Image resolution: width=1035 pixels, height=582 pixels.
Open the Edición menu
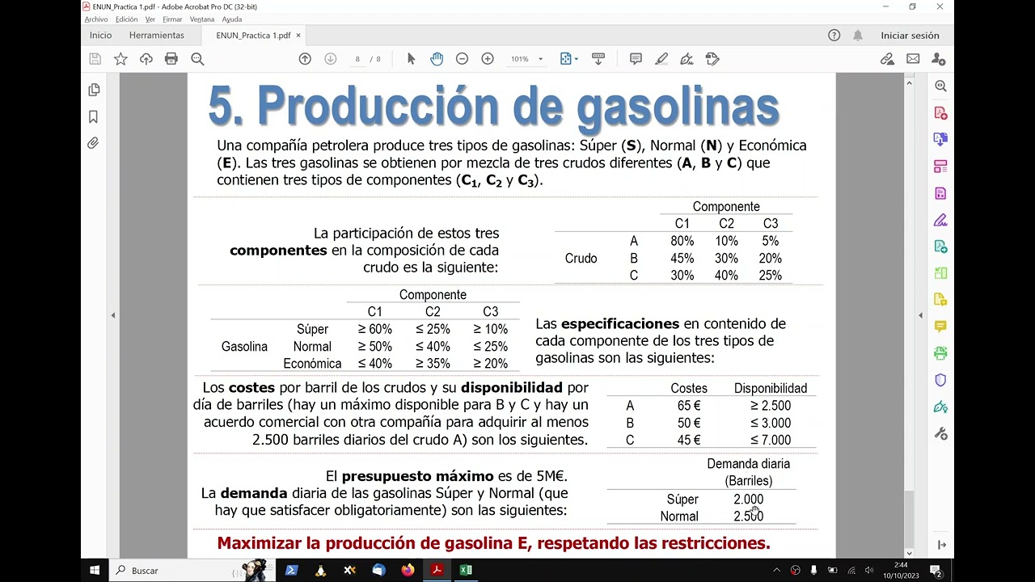point(126,19)
